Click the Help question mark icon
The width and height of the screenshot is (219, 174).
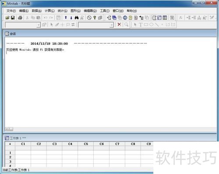pos(95,18)
